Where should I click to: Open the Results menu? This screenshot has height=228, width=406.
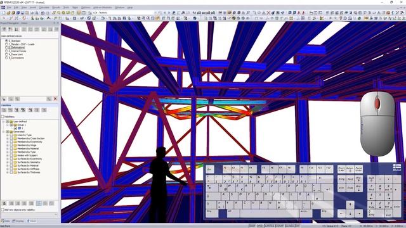tap(56, 8)
